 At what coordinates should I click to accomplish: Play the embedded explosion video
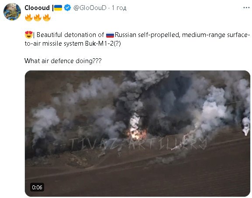[x=138, y=134]
